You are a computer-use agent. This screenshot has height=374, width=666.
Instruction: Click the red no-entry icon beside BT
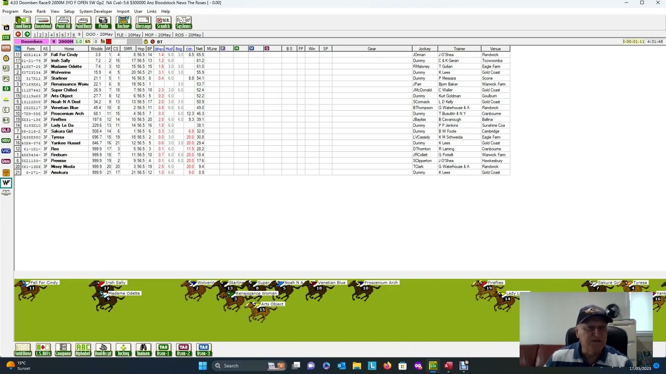[x=152, y=42]
